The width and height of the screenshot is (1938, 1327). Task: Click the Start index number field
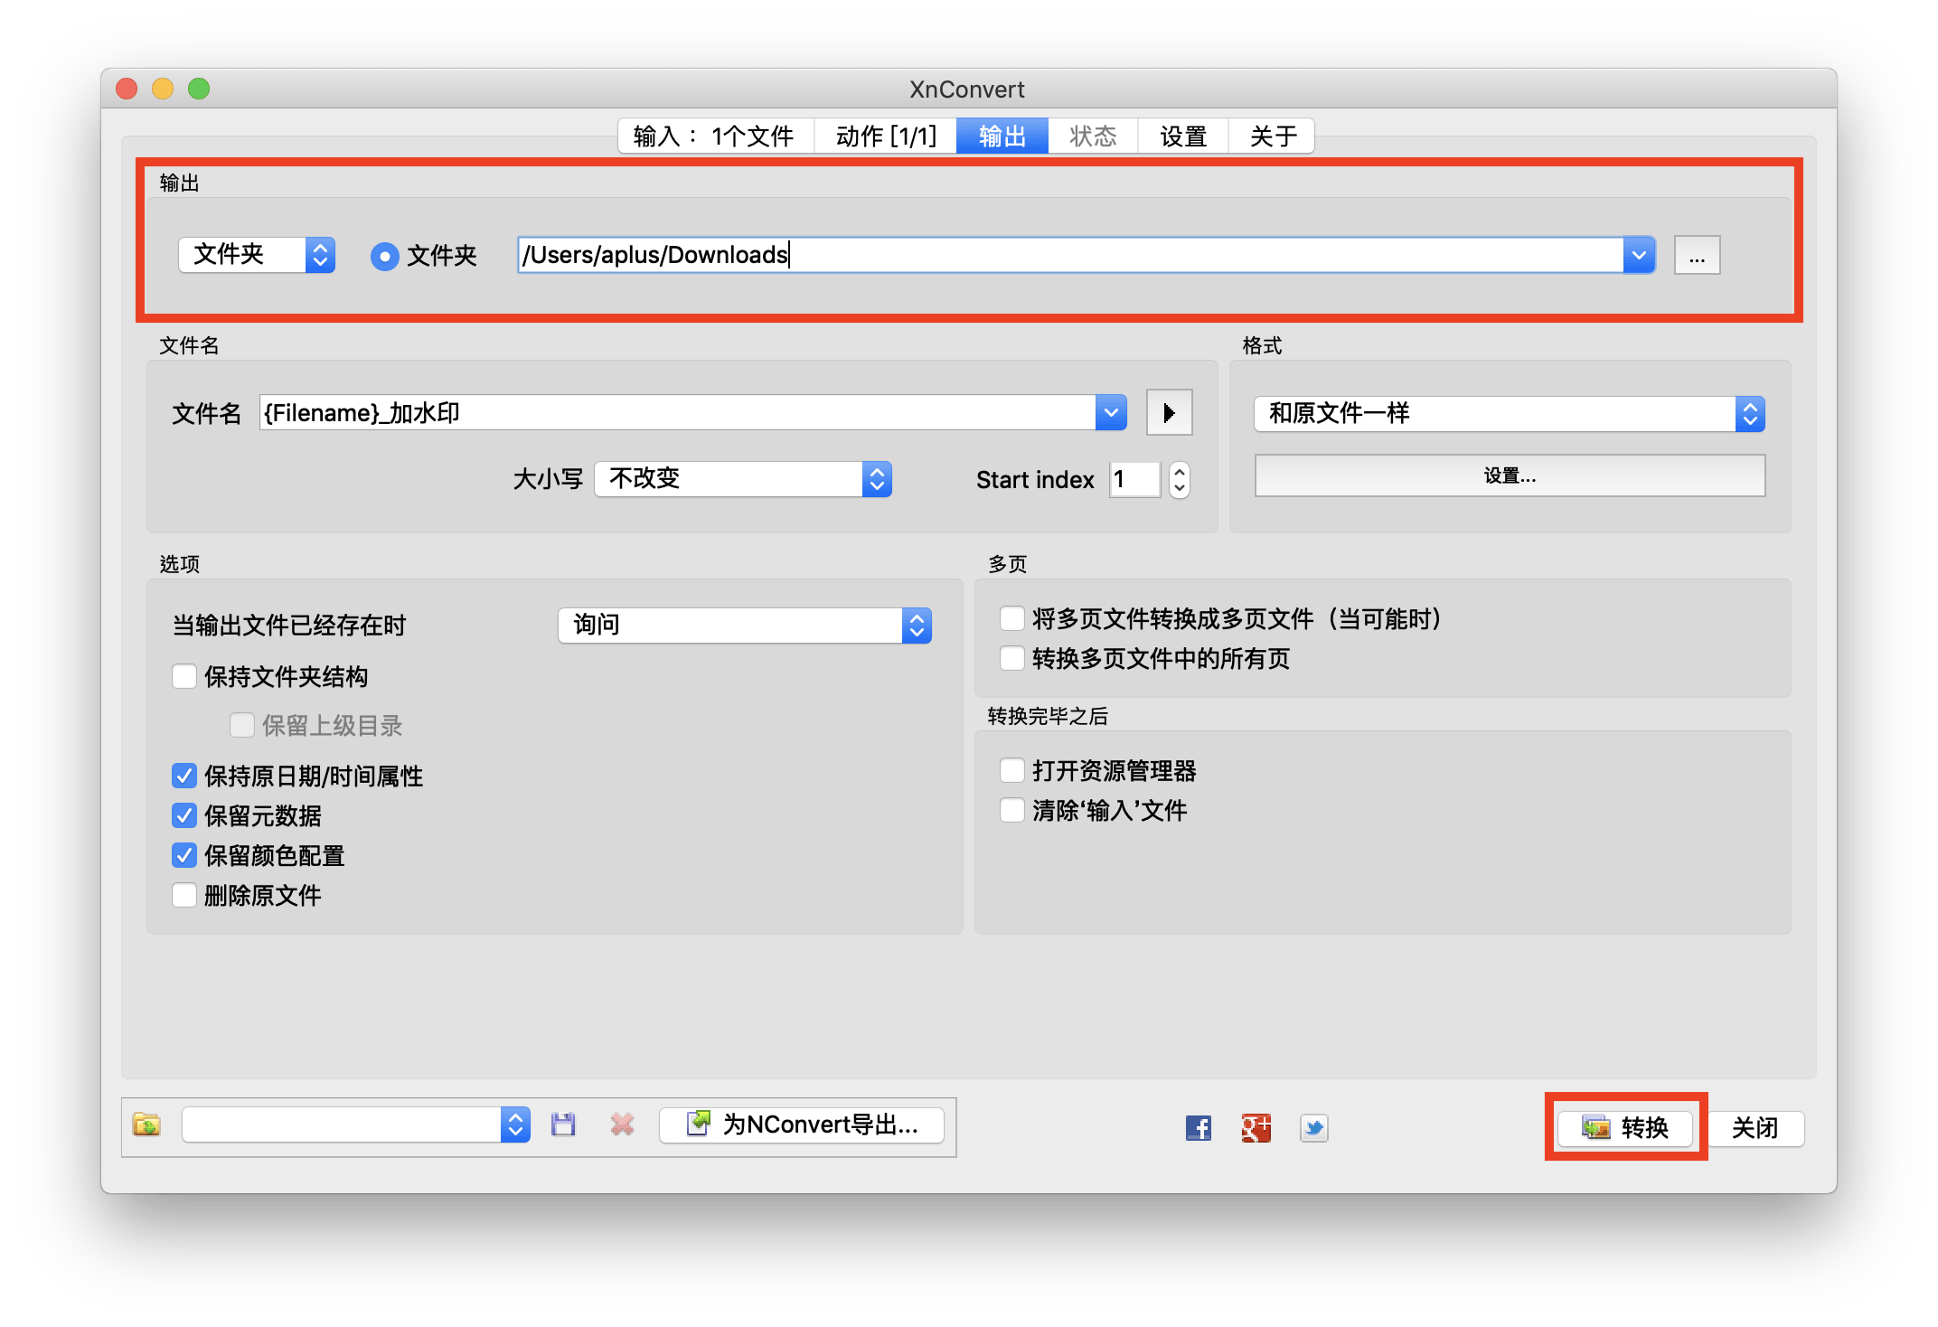[1135, 480]
